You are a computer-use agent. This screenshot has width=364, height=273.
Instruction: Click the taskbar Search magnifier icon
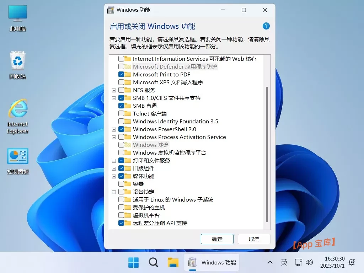tap(153, 262)
